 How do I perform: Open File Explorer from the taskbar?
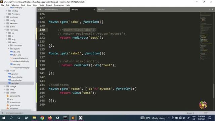click(x=34, y=118)
